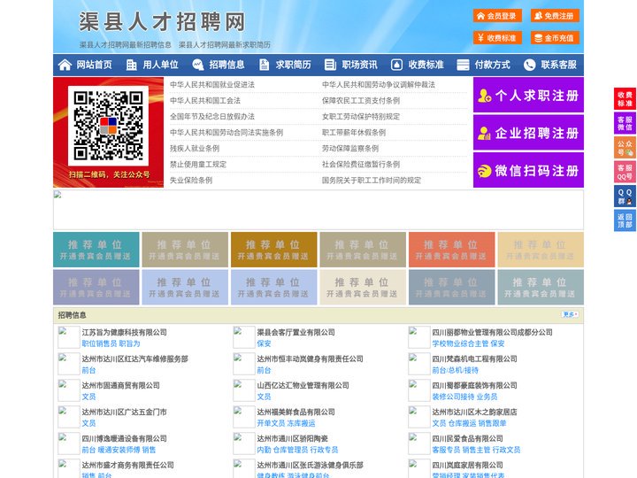The width and height of the screenshot is (637, 478).
Task: Click the phone icon beside 联系客服
Action: point(529,65)
